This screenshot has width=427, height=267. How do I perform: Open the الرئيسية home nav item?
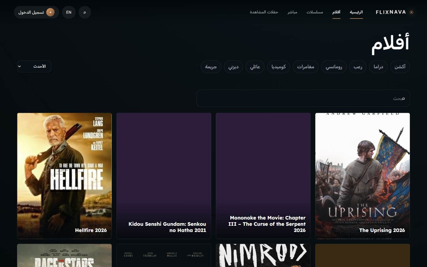point(356,12)
